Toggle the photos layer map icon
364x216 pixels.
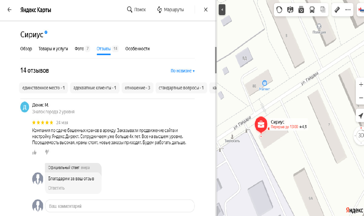[301, 10]
